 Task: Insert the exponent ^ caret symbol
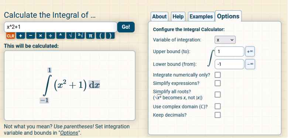pyautogui.click(x=61, y=36)
